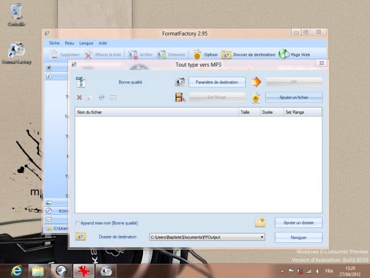This screenshot has width=370, height=278.
Task: Click the Bonne qualité label
Action: coord(130,82)
